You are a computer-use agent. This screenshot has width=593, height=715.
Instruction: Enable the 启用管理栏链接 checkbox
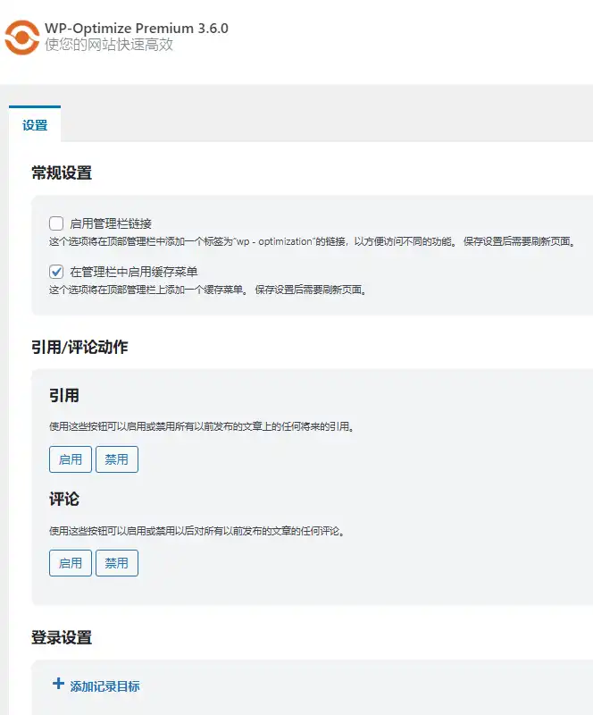(x=56, y=223)
